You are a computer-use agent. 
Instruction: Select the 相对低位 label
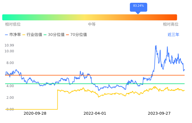(13, 24)
